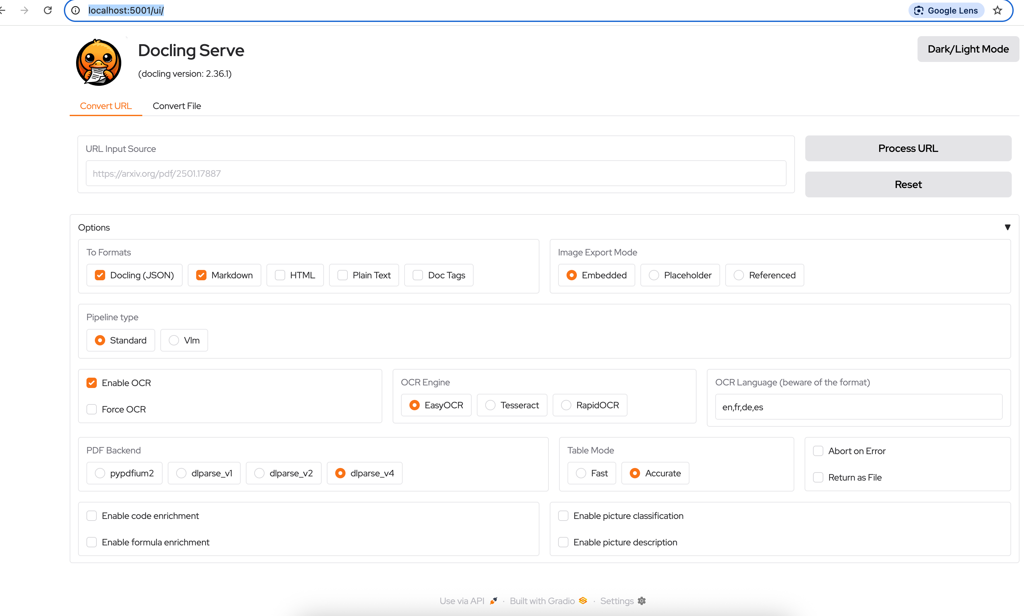Enable the HTML output format
This screenshot has width=1024, height=616.
click(280, 275)
